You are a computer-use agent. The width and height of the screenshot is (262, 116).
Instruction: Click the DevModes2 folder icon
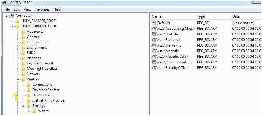tap(29, 95)
